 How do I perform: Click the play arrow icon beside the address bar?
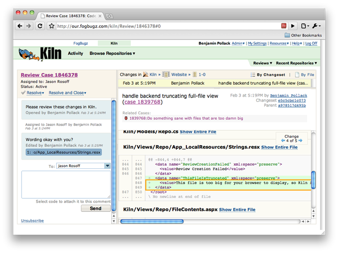click(x=293, y=26)
